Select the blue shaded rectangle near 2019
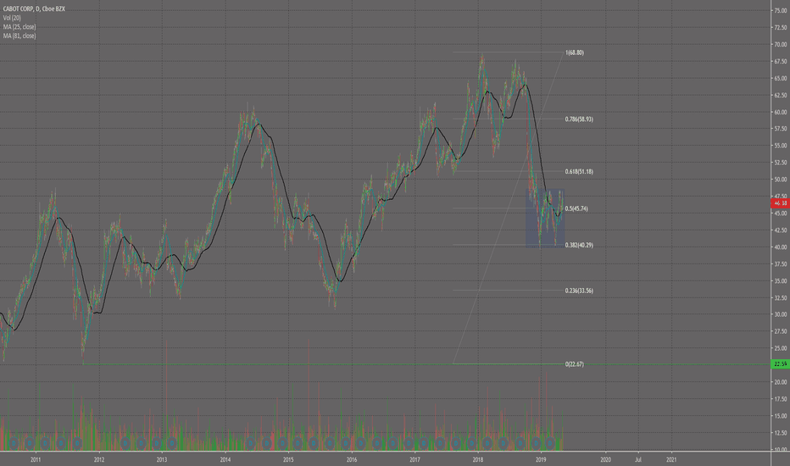Image resolution: width=790 pixels, height=466 pixels. pos(545,218)
